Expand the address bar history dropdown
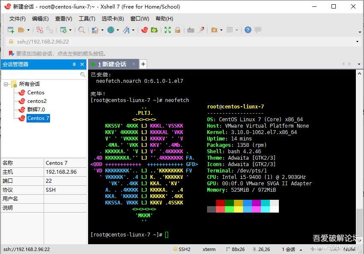The image size is (364, 254). (x=357, y=42)
